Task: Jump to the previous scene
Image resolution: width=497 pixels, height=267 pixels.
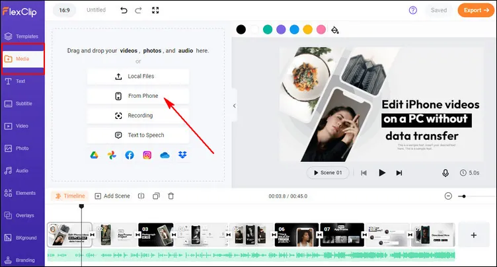Action: (x=364, y=172)
